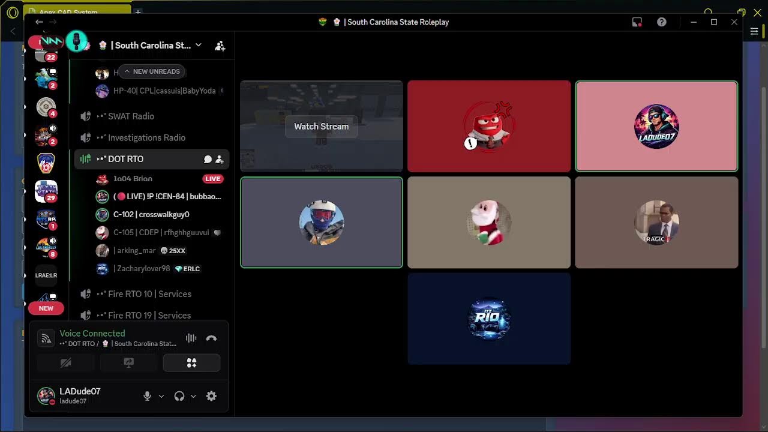This screenshot has height=432, width=768.
Task: Toggle noise suppression waveform icon
Action: [191, 338]
